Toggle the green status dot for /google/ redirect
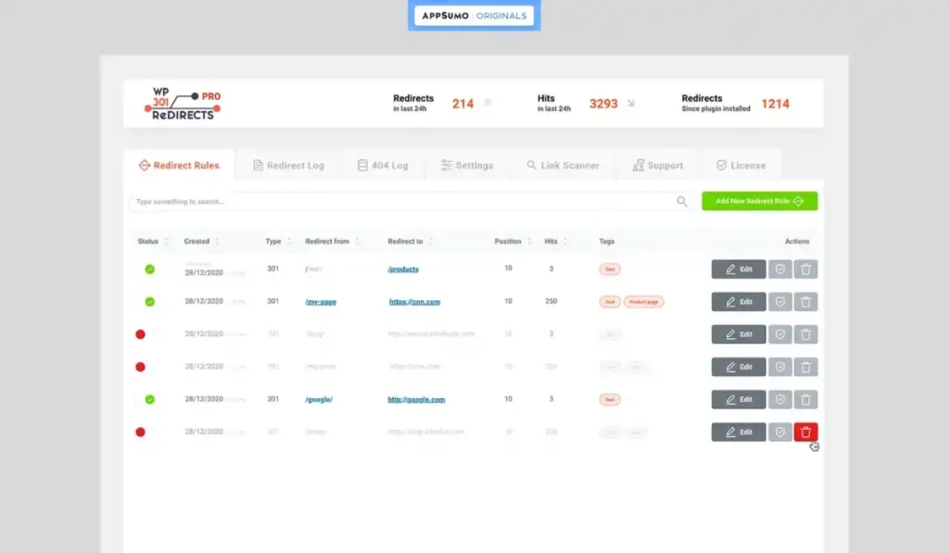This screenshot has width=949, height=553. [x=149, y=399]
